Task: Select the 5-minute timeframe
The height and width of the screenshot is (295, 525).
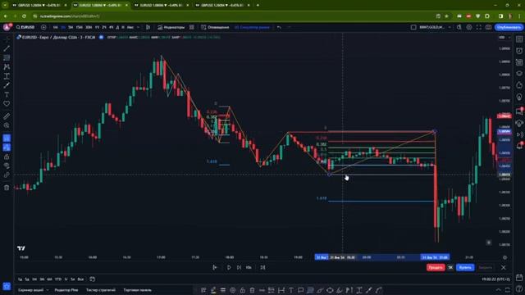Action: [x=71, y=27]
